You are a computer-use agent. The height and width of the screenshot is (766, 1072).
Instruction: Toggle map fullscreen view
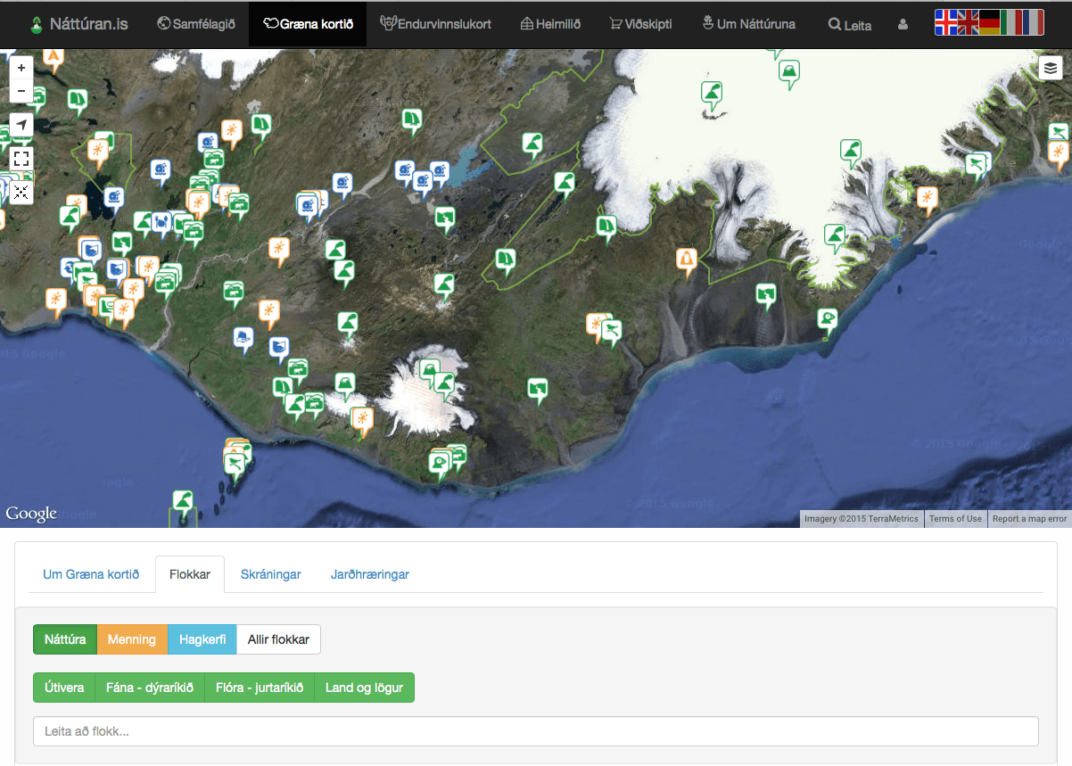[x=21, y=159]
